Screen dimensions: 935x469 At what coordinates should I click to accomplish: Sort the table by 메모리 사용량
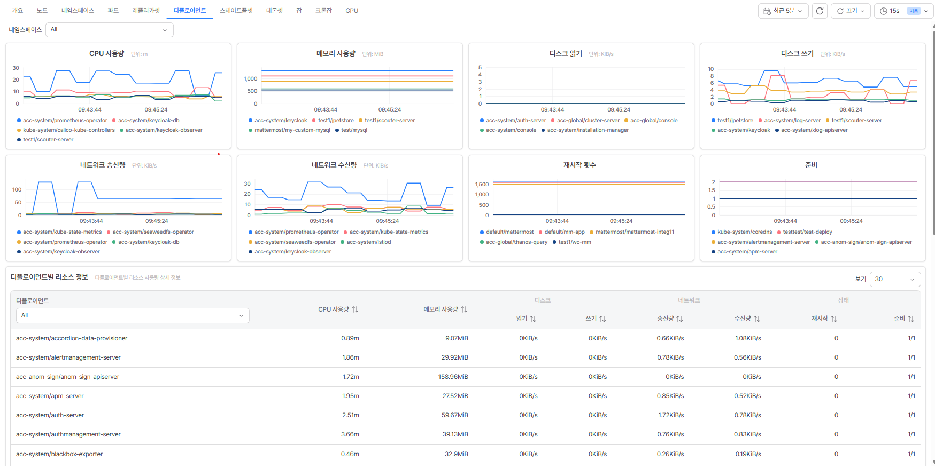point(464,309)
